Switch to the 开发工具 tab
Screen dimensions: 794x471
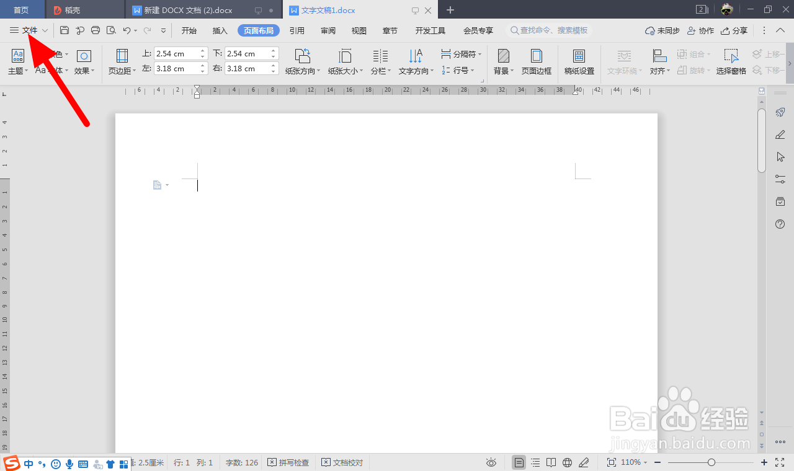(x=430, y=30)
